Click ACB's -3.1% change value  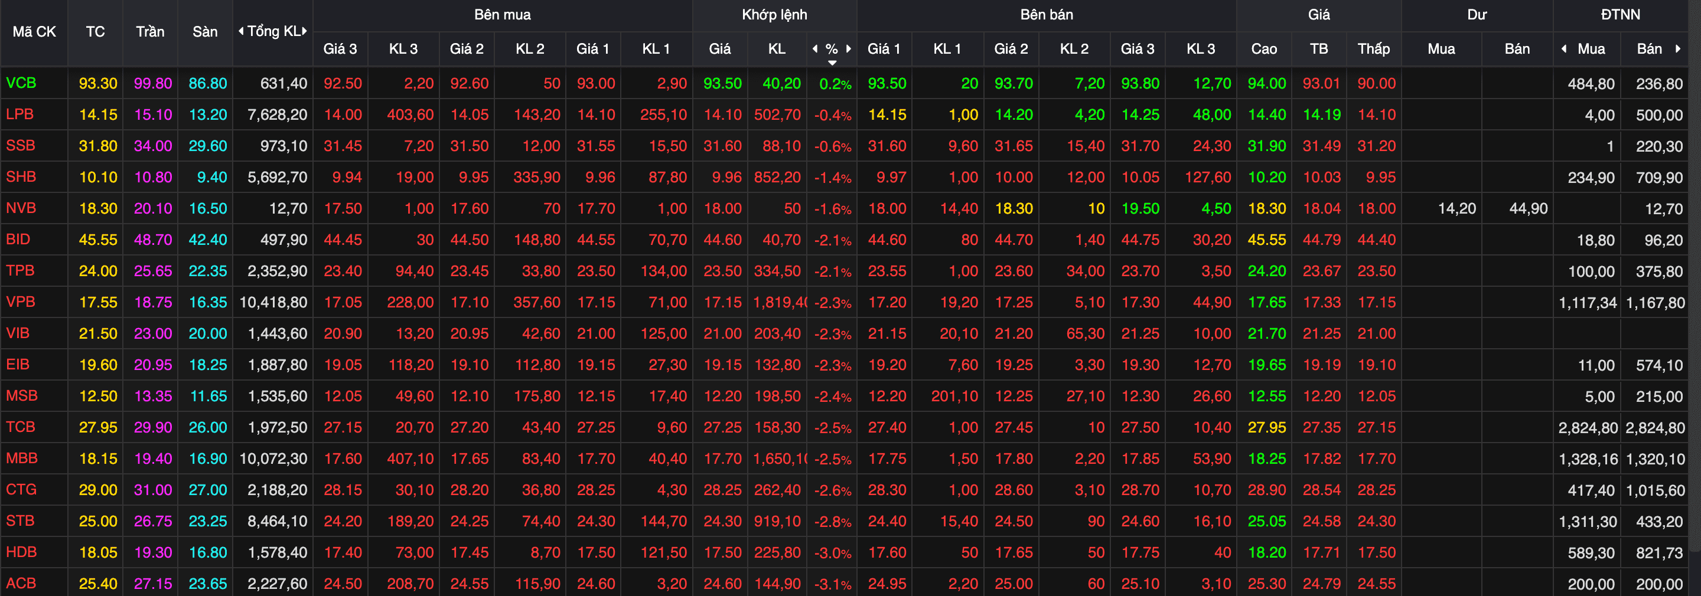[x=833, y=584]
